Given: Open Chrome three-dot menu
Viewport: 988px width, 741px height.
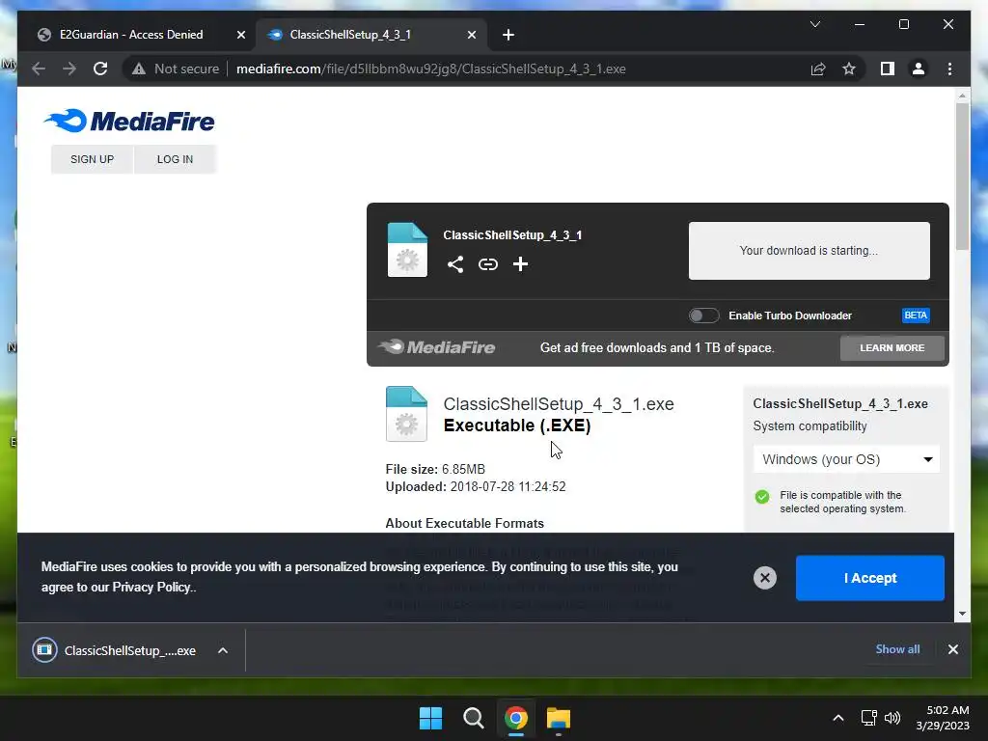Looking at the screenshot, I should pyautogui.click(x=949, y=69).
